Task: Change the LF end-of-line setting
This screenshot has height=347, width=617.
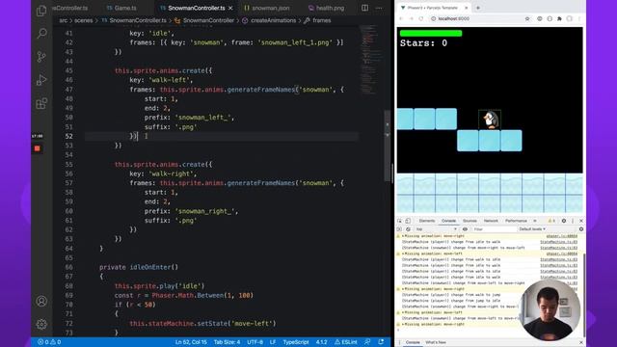Action: click(x=273, y=342)
